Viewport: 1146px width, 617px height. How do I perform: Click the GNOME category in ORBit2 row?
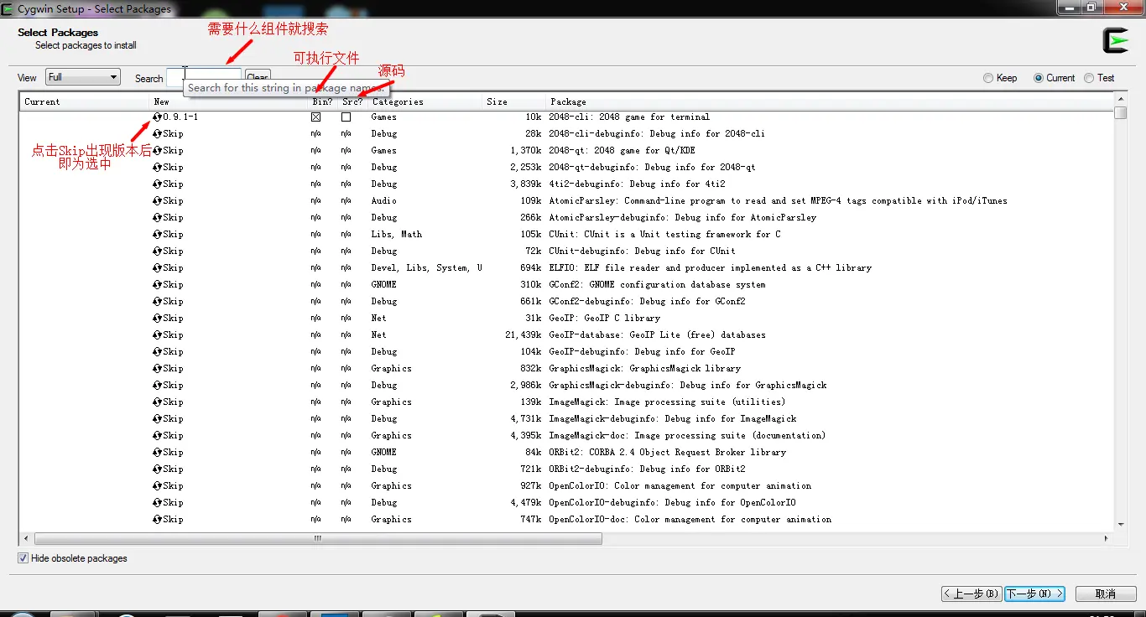pyautogui.click(x=384, y=452)
